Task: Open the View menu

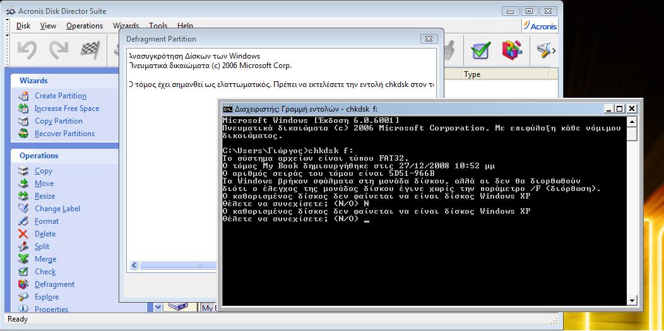Action: pos(48,26)
